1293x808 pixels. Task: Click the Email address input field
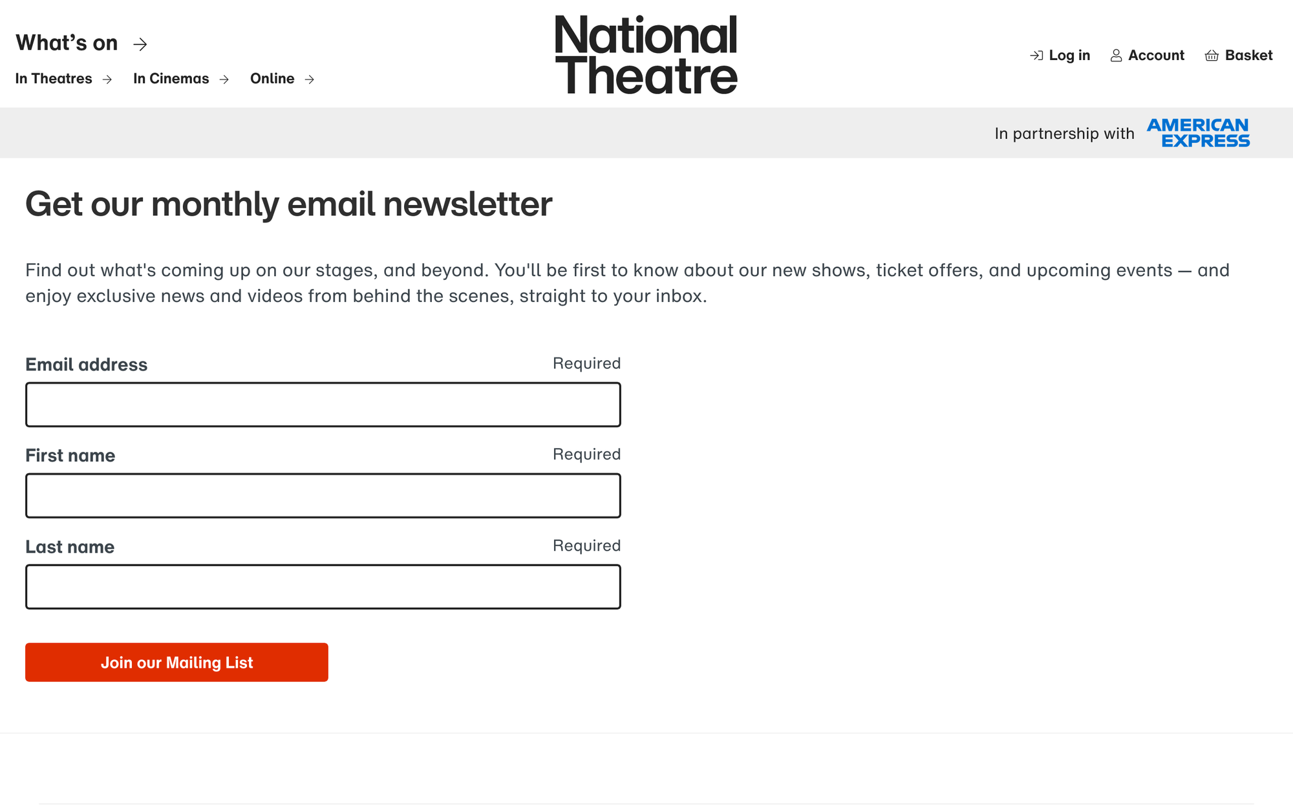[x=323, y=404]
